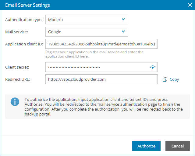The image size is (195, 156).
Task: Click the authorization instructions info message
Action: pyautogui.click(x=104, y=107)
